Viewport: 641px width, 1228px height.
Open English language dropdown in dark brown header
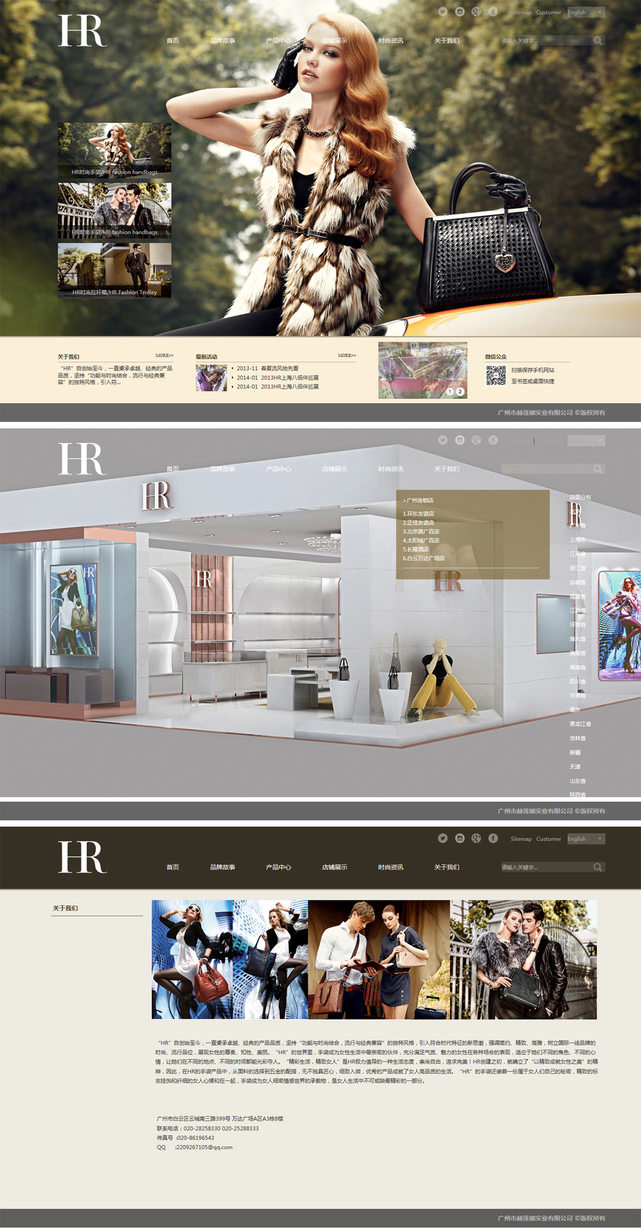(586, 839)
